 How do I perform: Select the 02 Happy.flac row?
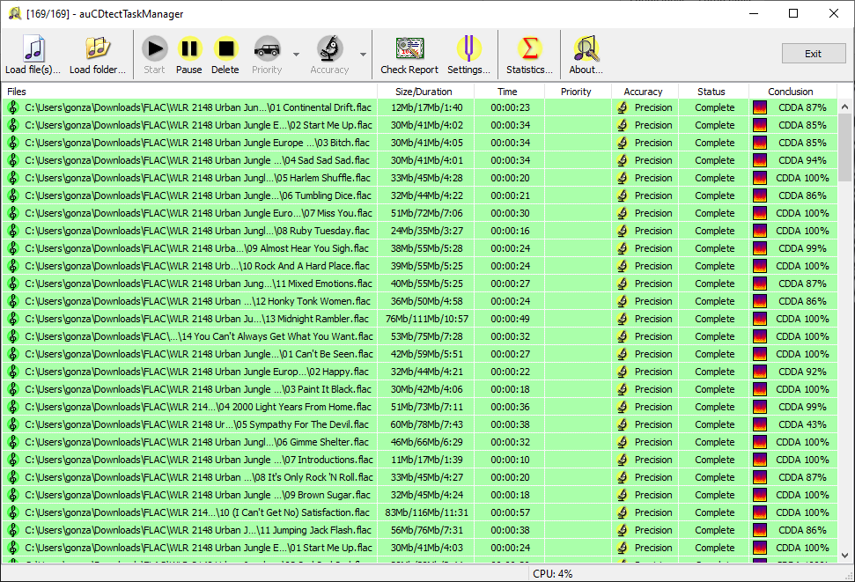pyautogui.click(x=419, y=372)
